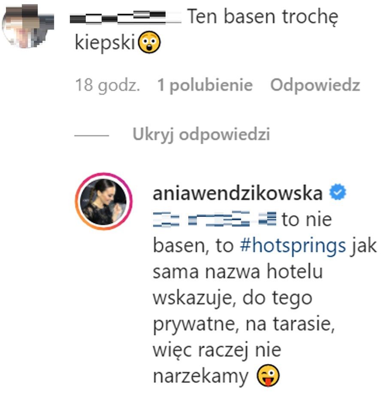The height and width of the screenshot is (400, 386).
Task: Click the "prywatne, na tarasie," text line
Action: point(244,324)
